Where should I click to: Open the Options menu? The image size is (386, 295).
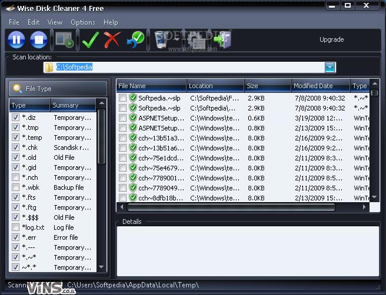coord(83,22)
